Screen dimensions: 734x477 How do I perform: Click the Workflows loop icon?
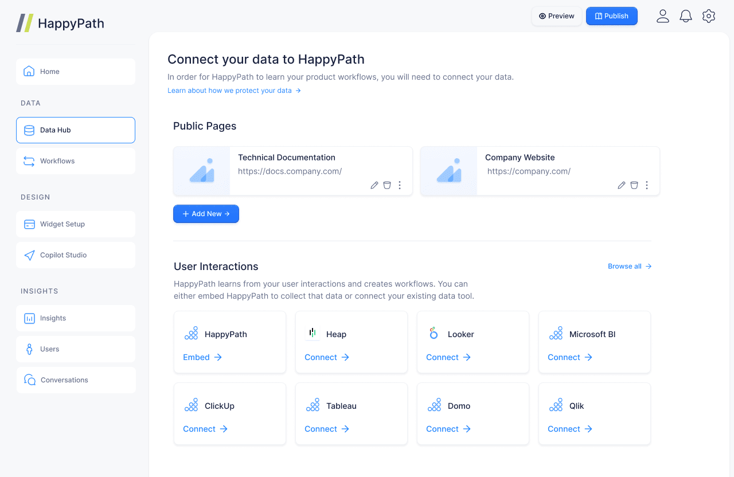(x=29, y=161)
